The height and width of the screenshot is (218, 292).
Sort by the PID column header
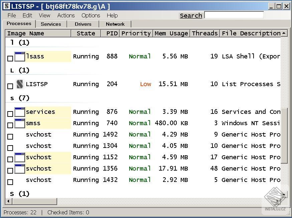(x=110, y=33)
